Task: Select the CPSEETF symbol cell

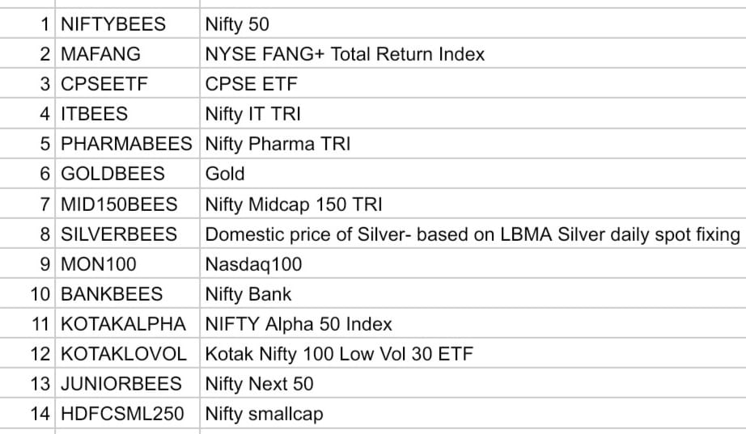Action: point(105,84)
